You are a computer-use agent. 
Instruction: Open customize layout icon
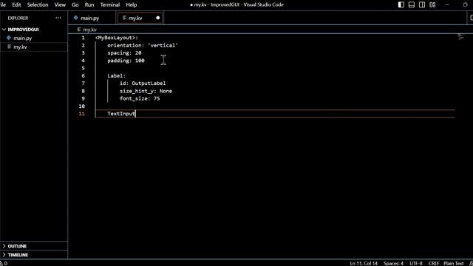432,4
